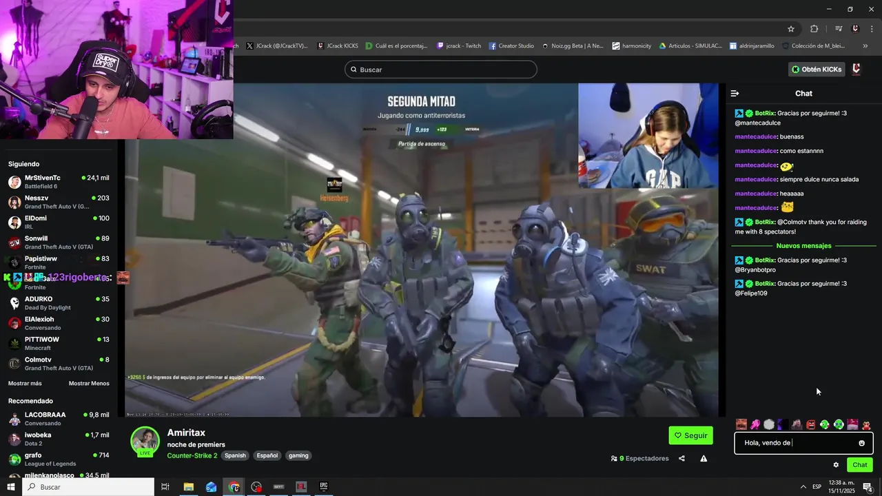Open the Noiz.gg Beta bookmark
882x496 pixels.
tap(573, 46)
